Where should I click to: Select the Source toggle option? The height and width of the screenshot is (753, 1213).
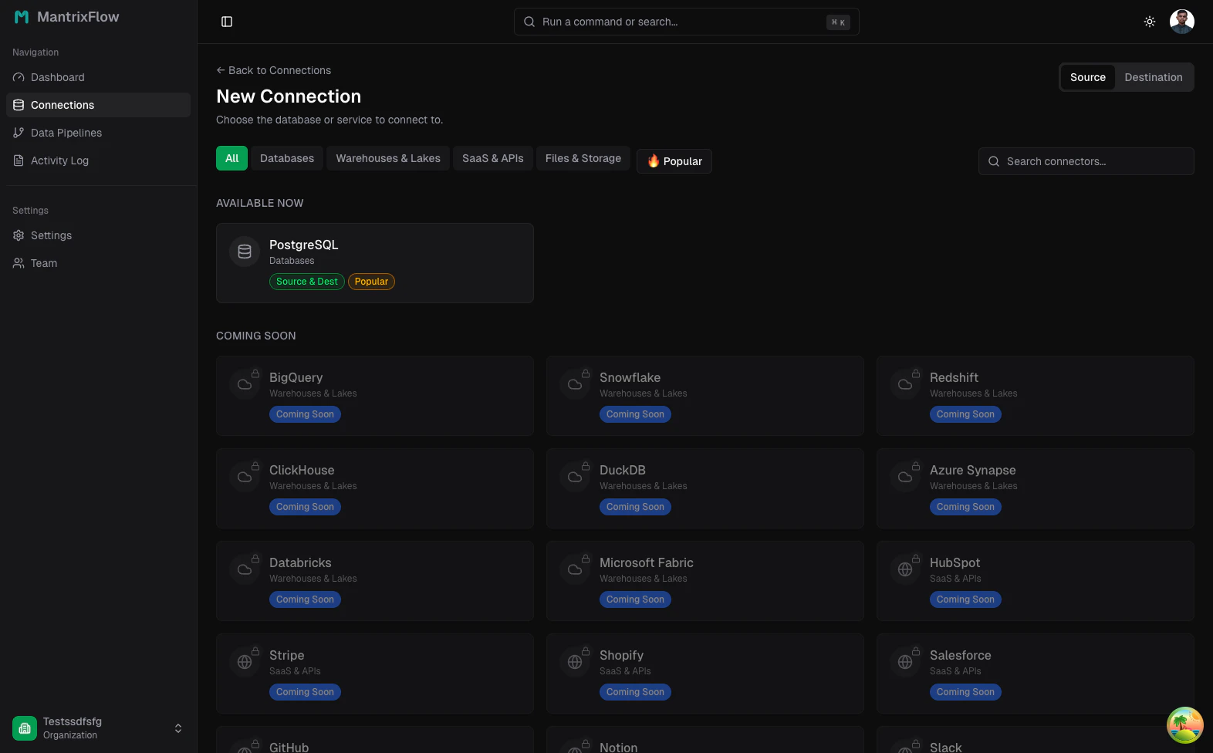point(1088,77)
